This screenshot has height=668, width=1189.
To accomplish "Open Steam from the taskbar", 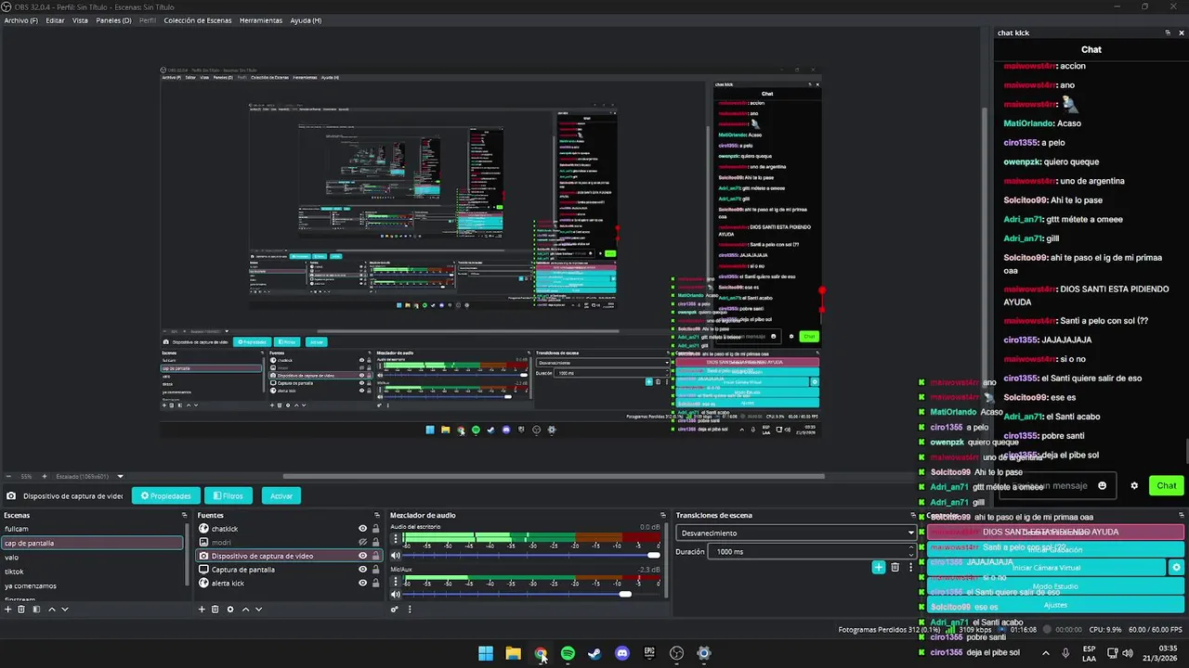I will click(x=594, y=653).
